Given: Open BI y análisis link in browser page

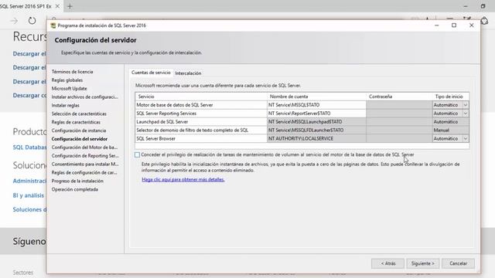Looking at the screenshot, I should point(29,195).
